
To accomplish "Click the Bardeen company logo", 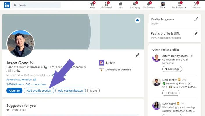I will [x=101, y=63].
